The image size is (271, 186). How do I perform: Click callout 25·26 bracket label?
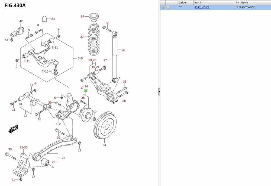pos(24,147)
